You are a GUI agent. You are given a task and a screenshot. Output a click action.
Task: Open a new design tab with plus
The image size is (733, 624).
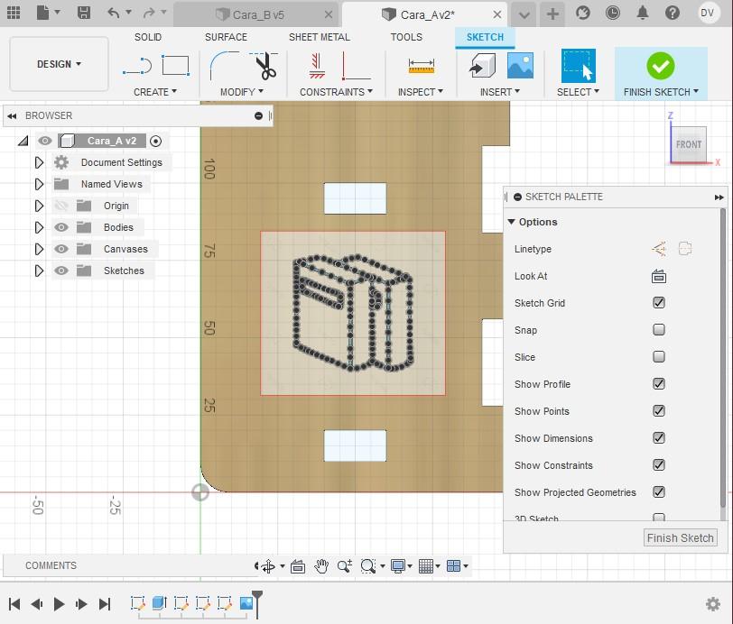point(552,14)
